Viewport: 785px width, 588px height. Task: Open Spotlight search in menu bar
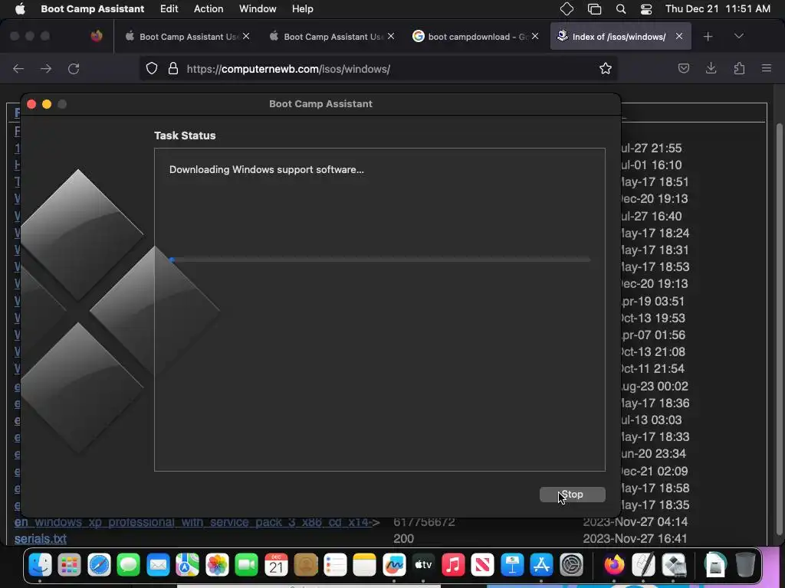[621, 8]
